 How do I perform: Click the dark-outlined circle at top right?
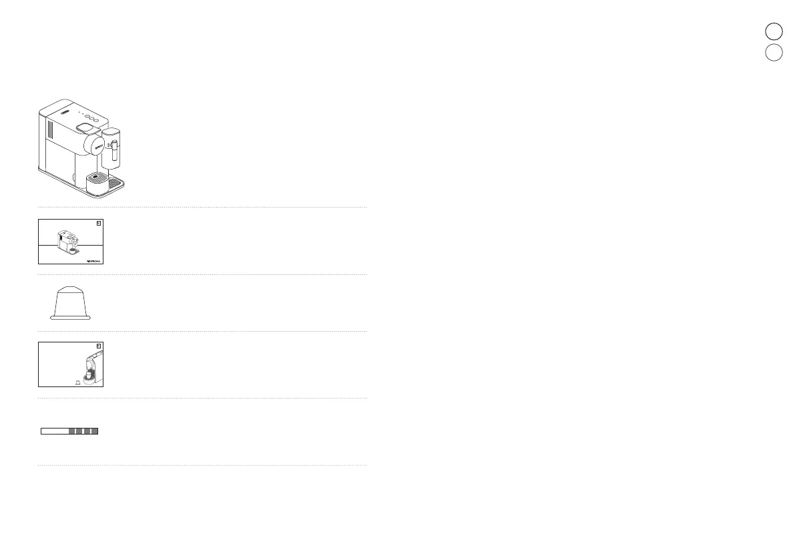click(x=774, y=31)
